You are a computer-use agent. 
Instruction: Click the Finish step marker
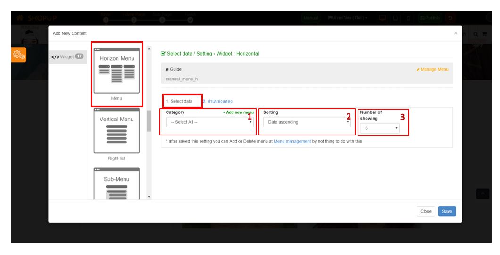[x=191, y=20]
